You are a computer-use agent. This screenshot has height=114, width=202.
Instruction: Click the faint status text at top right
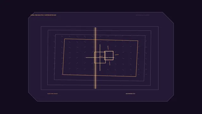pyautogui.click(x=142, y=15)
